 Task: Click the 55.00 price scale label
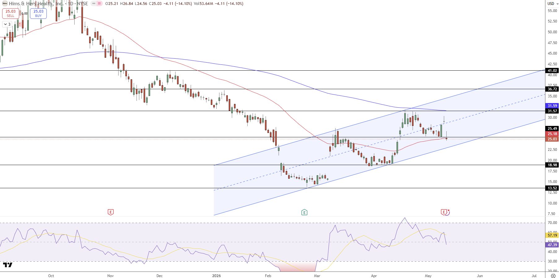point(552,11)
